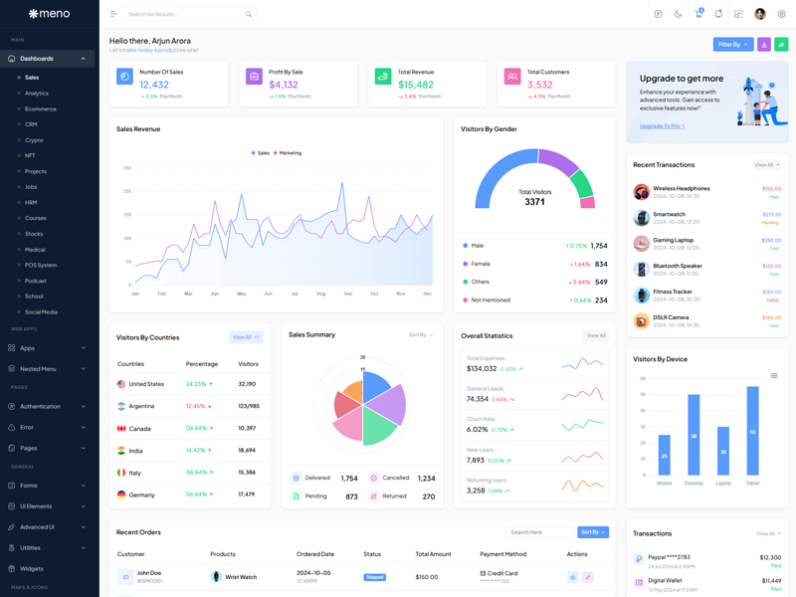The height and width of the screenshot is (597, 796).
Task: Toggle the sidebar with hamburger icon
Action: [x=113, y=14]
